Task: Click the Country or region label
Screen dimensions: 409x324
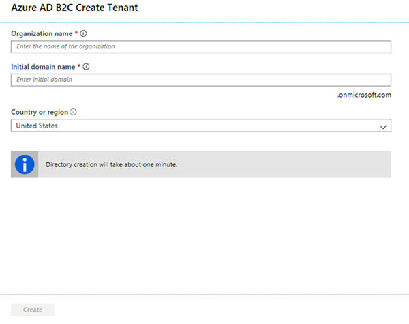Action: (x=40, y=112)
